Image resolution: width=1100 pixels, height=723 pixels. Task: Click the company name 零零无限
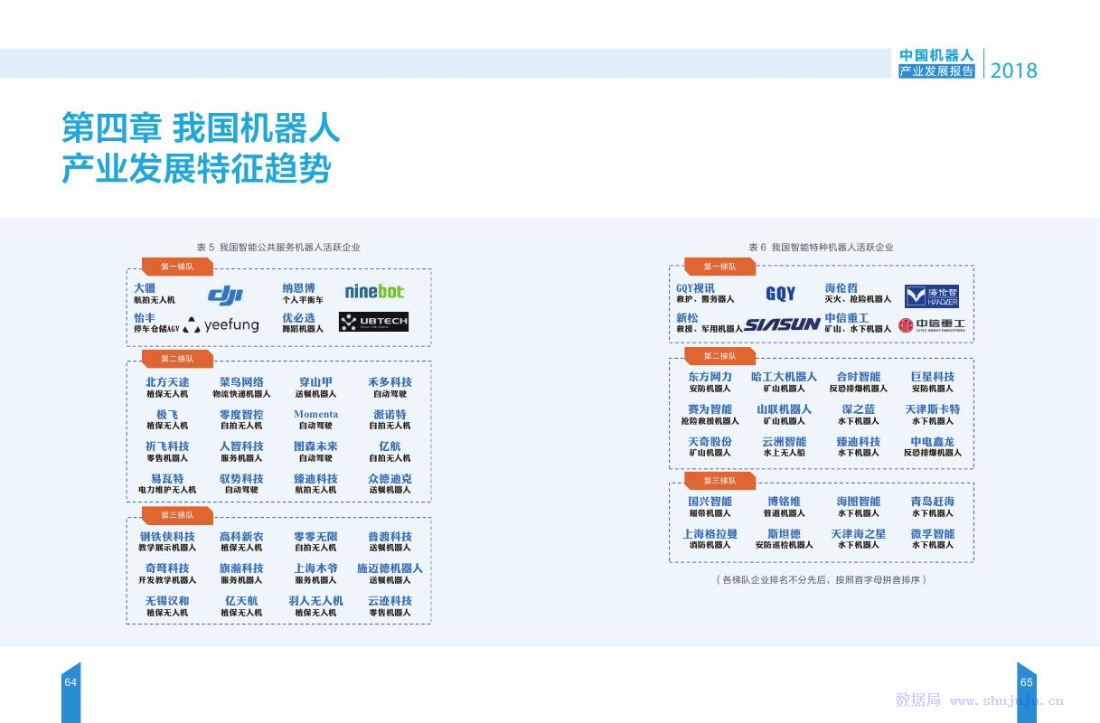click(x=315, y=537)
